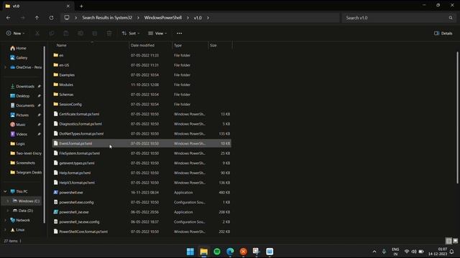Open the notifications bell
460x258 pixels.
452,252
